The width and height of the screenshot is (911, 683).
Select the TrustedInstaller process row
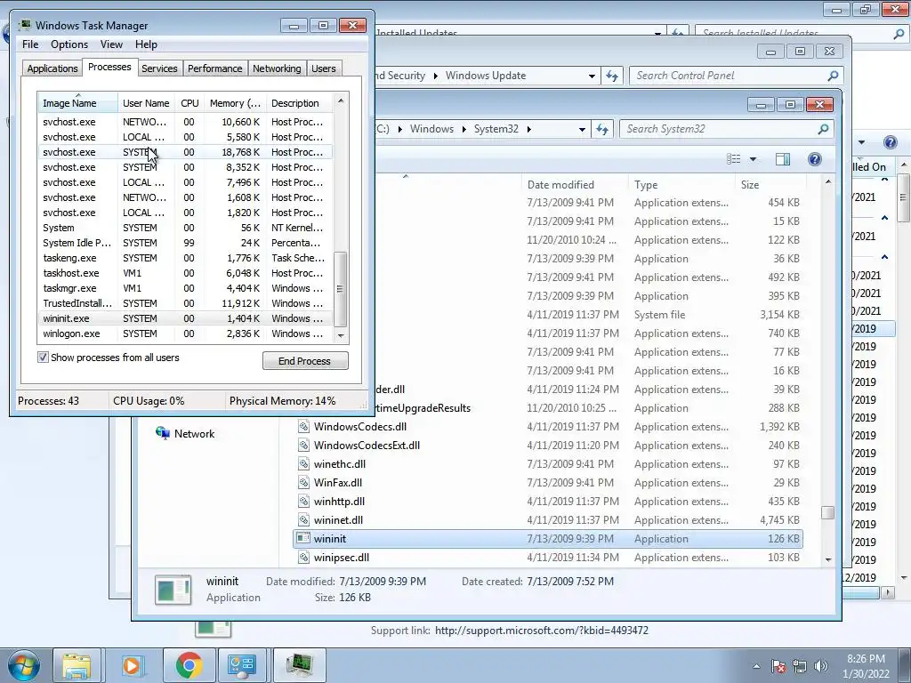(185, 303)
